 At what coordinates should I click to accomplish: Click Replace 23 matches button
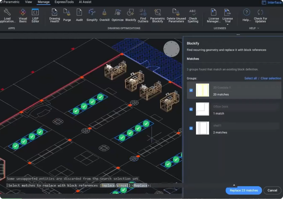tap(243, 190)
